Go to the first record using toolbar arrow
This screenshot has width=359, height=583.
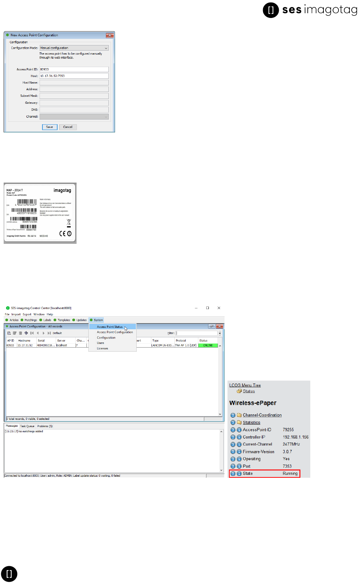pyautogui.click(x=32, y=333)
